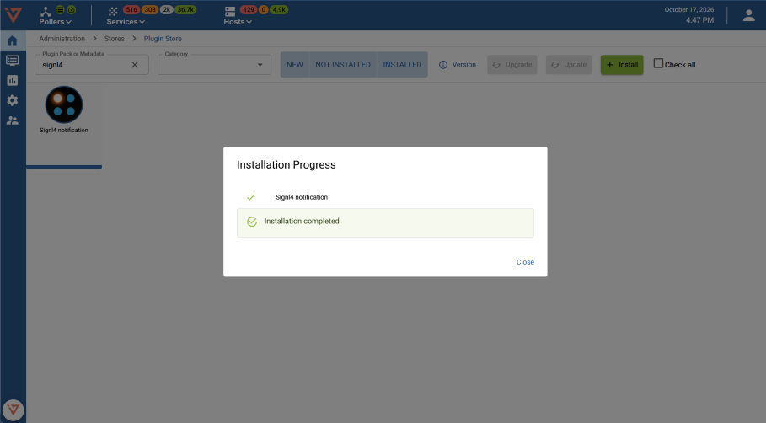The width and height of the screenshot is (766, 423).
Task: Filter by INSTALLED plugin packs
Action: pos(402,65)
